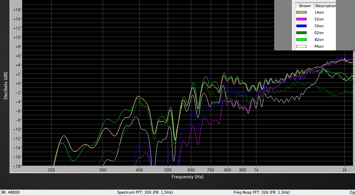Click the 2k frequency axis tick label
355x195 pixels.
(344, 170)
